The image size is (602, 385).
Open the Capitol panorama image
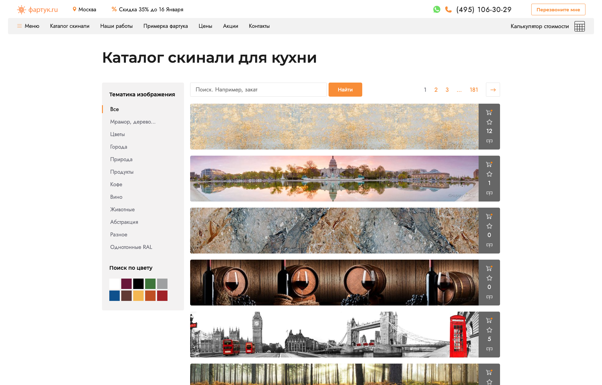pyautogui.click(x=334, y=179)
